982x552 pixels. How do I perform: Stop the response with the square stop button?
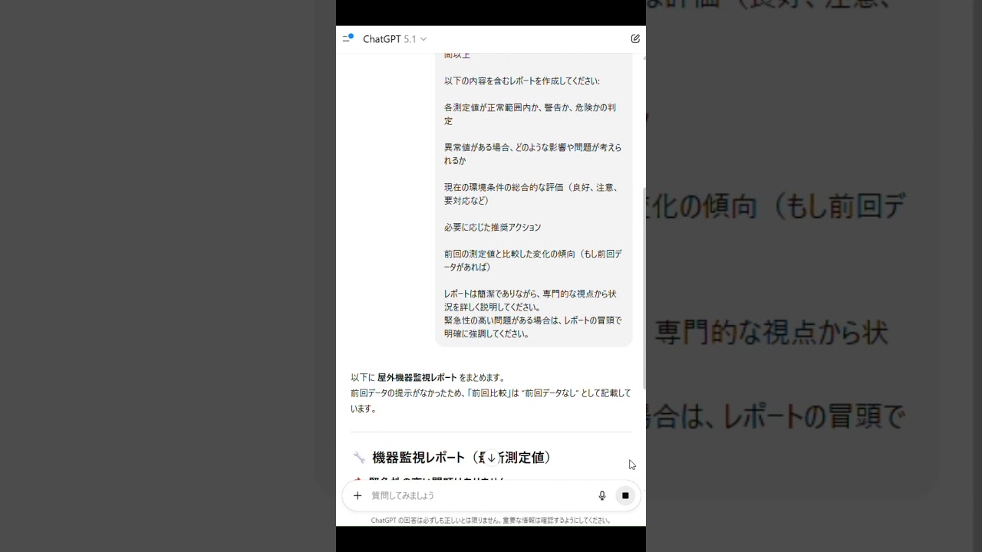[x=625, y=496]
